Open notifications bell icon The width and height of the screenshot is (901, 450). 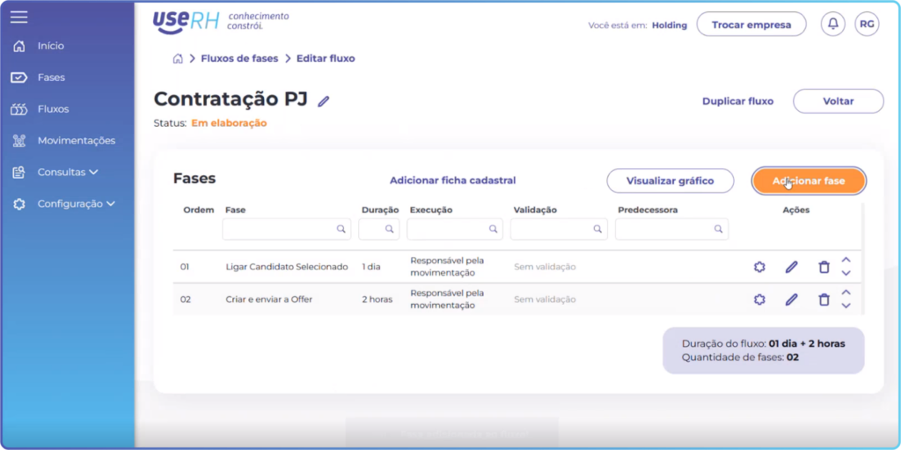[x=833, y=24]
